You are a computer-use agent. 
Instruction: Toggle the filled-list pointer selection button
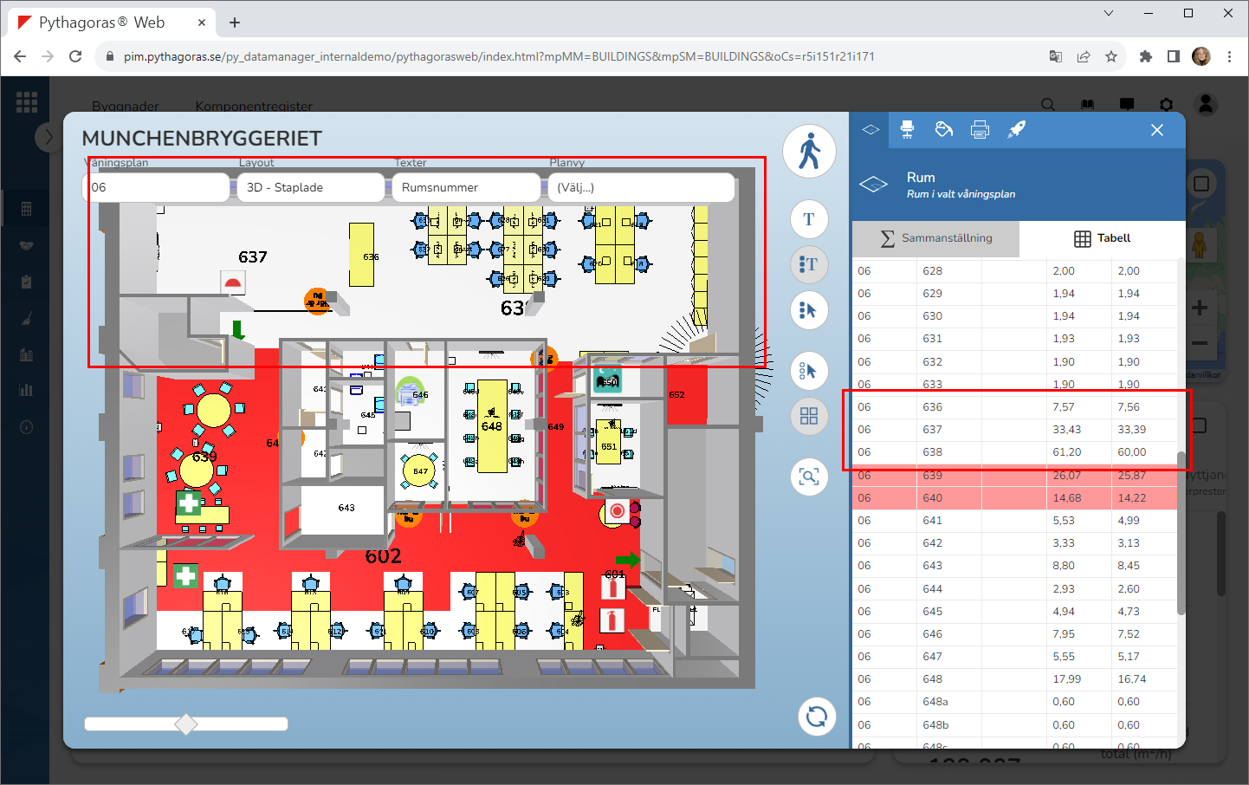[x=809, y=310]
